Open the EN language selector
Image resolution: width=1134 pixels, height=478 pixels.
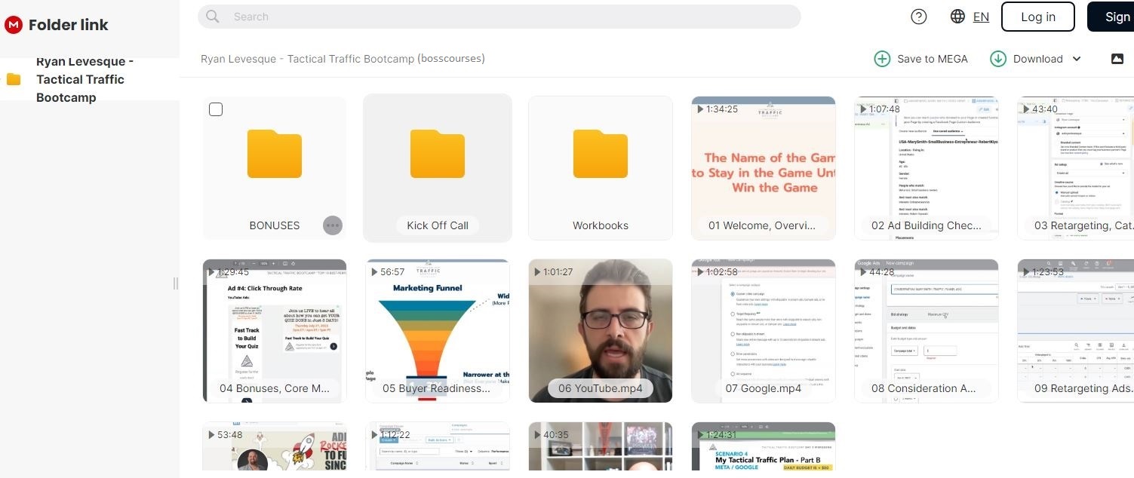981,17
